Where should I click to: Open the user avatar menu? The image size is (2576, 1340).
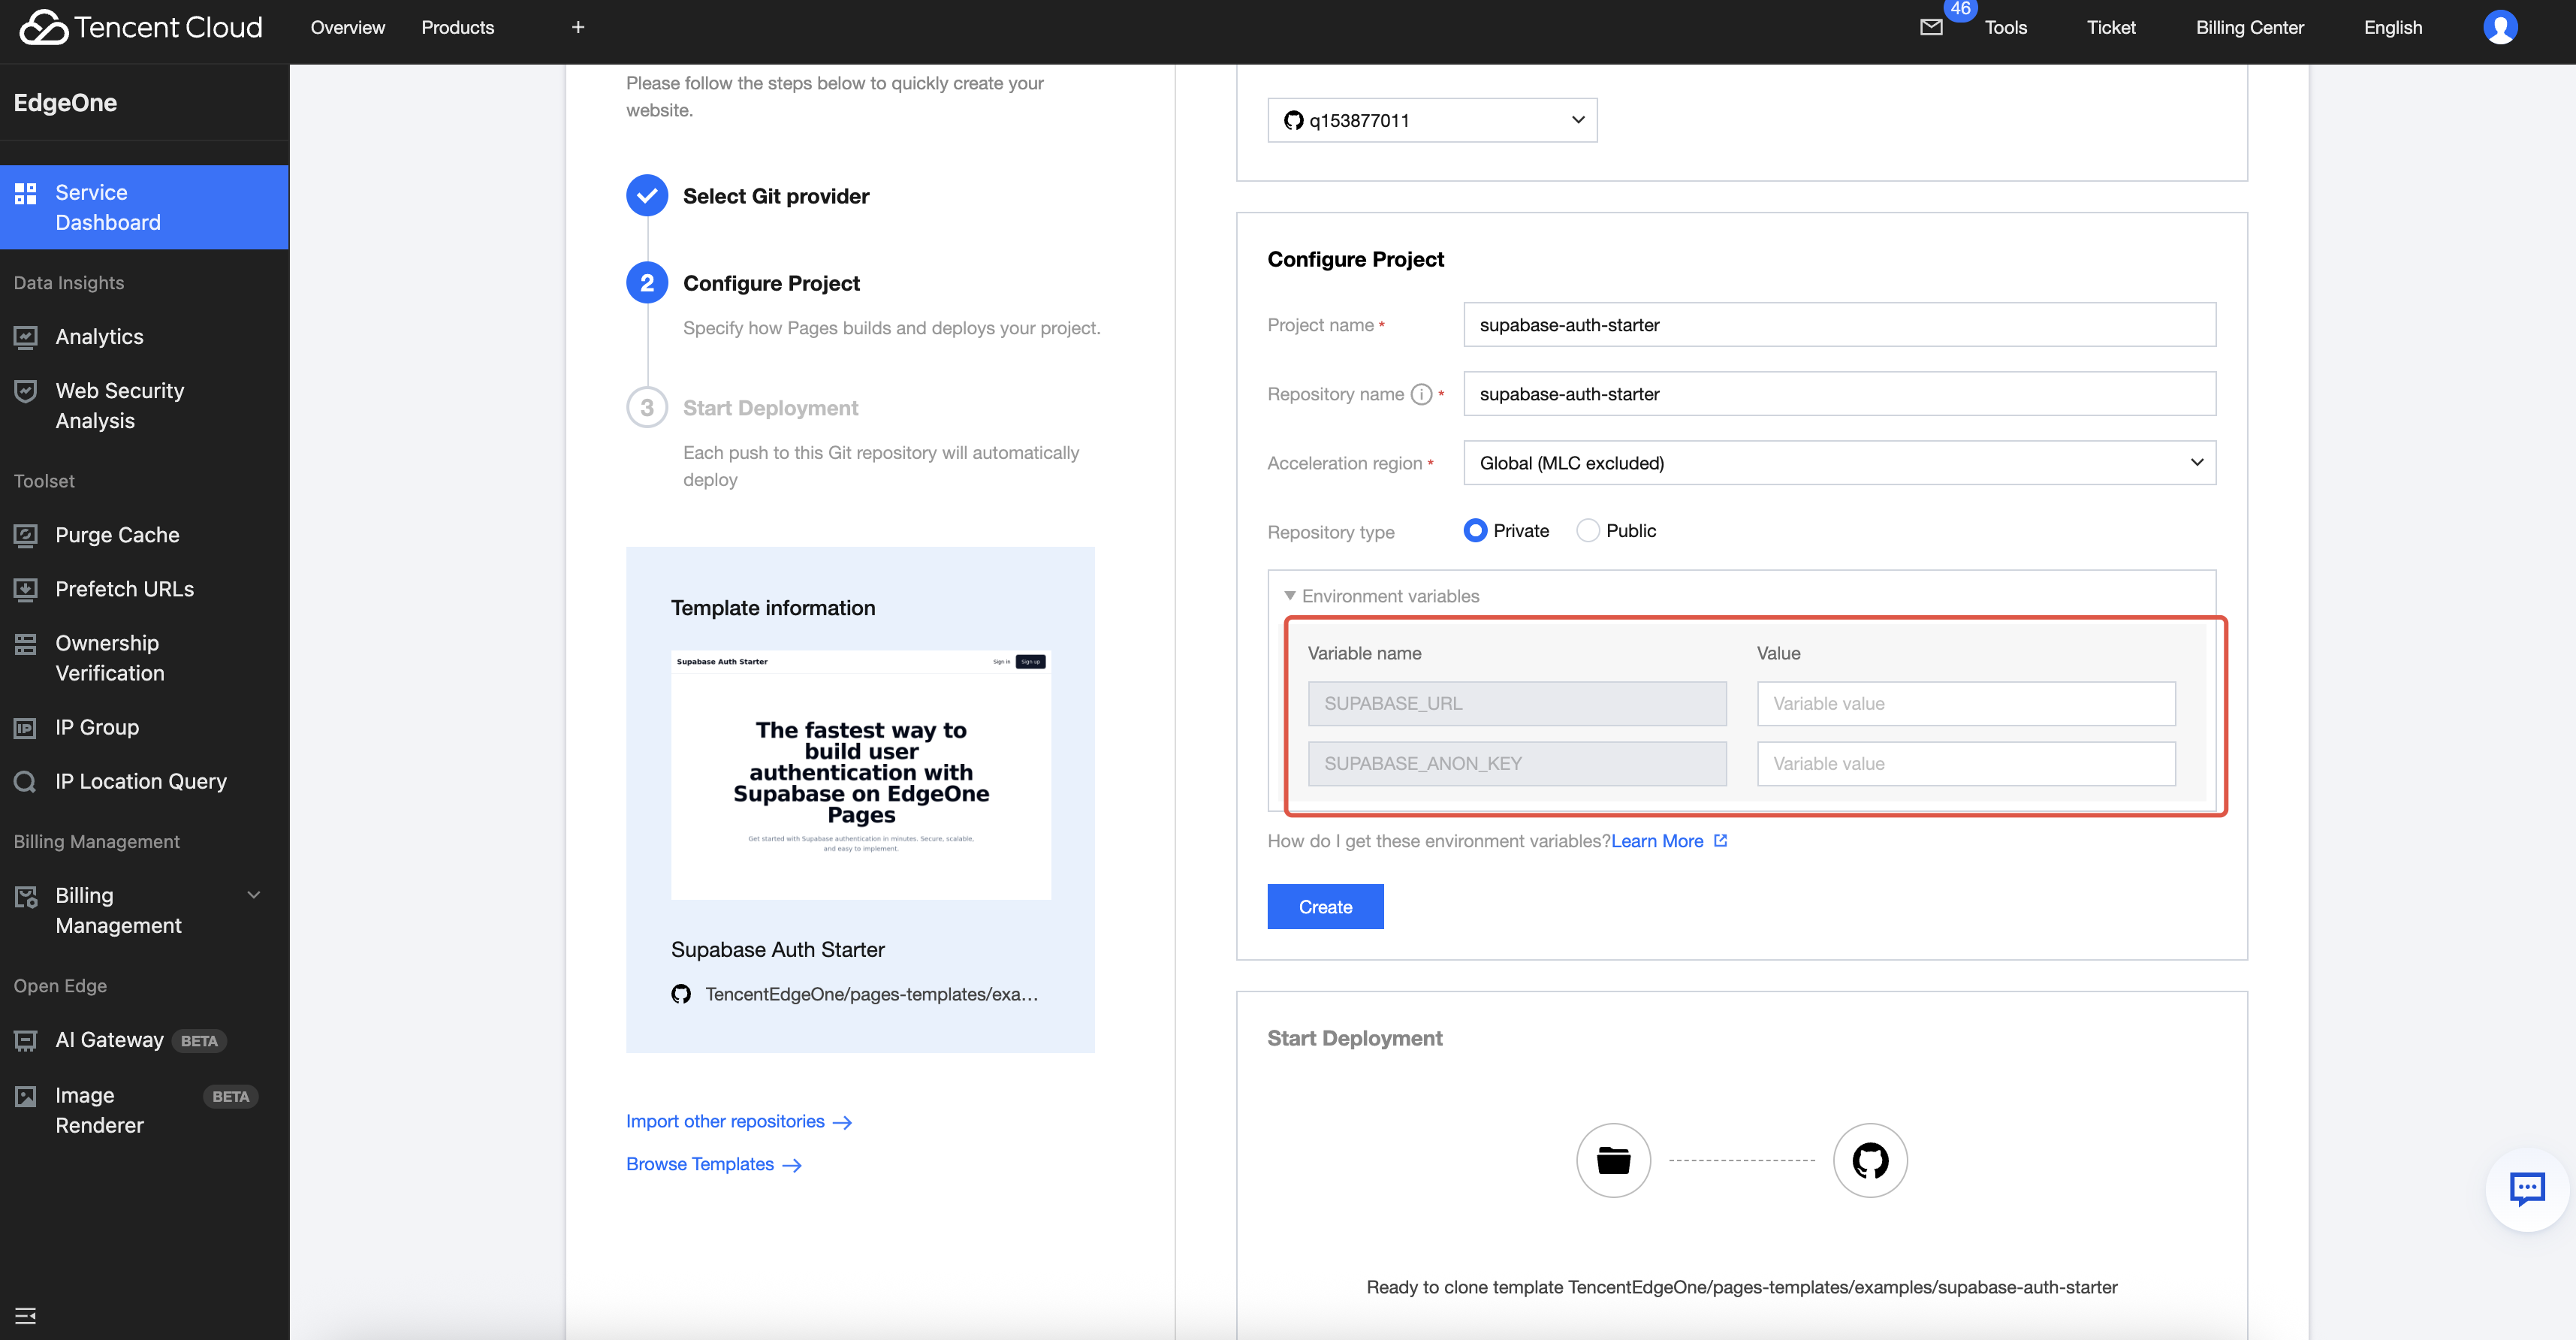coord(2500,27)
